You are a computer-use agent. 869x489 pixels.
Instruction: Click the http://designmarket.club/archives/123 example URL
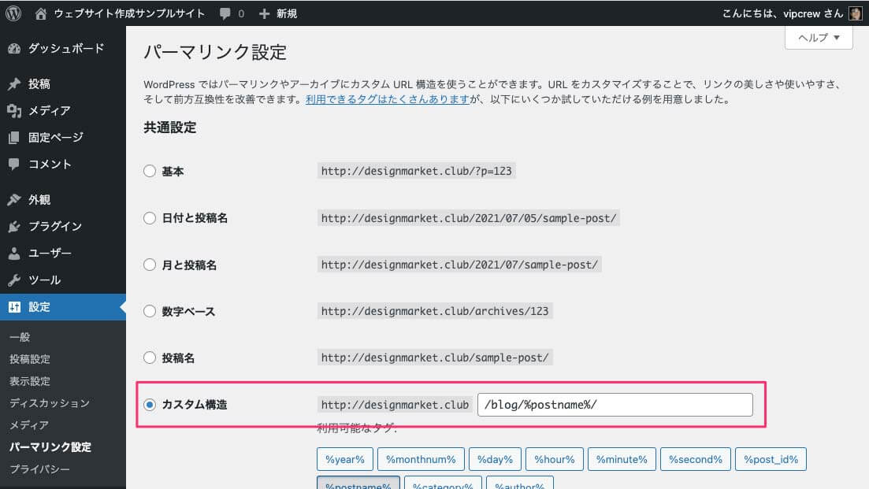click(x=435, y=311)
